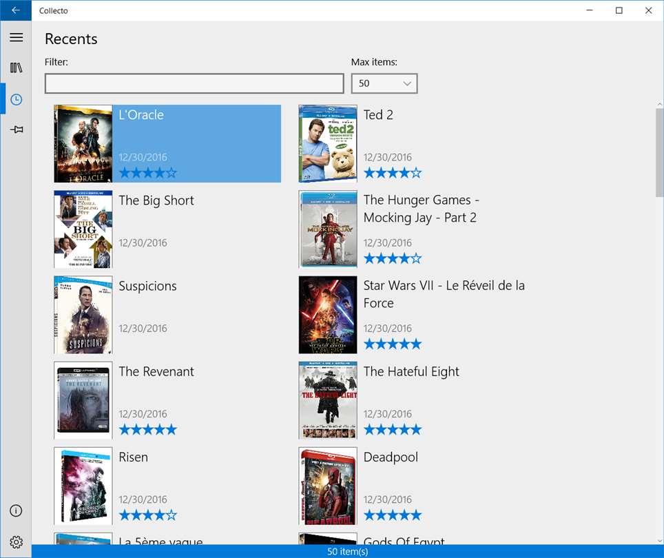Click the Risen title text
Image resolution: width=664 pixels, height=558 pixels.
click(133, 457)
